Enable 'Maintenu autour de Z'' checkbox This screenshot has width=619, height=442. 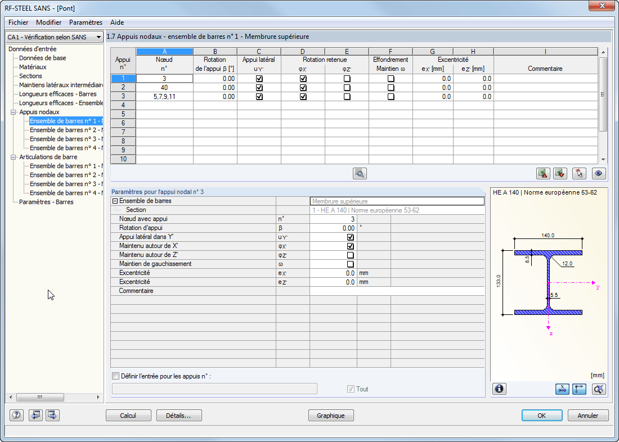350,255
